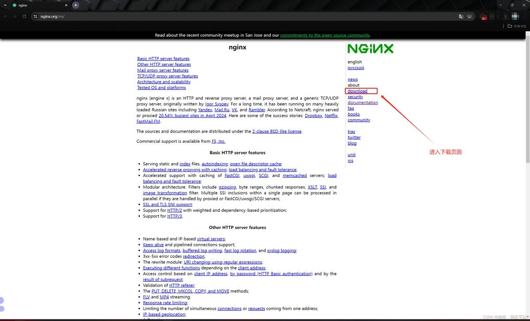Reload the nginx.org page
This screenshot has height=321, width=530.
tap(24, 16)
